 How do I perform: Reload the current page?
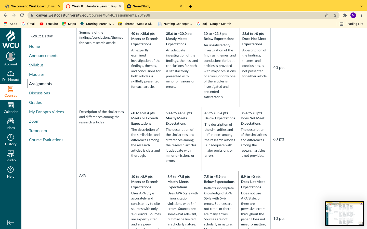pos(22,15)
